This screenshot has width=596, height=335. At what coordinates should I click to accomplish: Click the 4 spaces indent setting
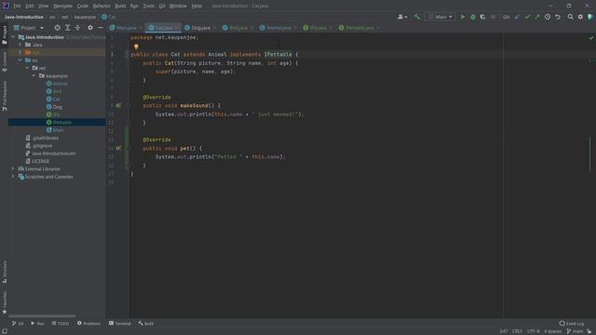point(552,331)
